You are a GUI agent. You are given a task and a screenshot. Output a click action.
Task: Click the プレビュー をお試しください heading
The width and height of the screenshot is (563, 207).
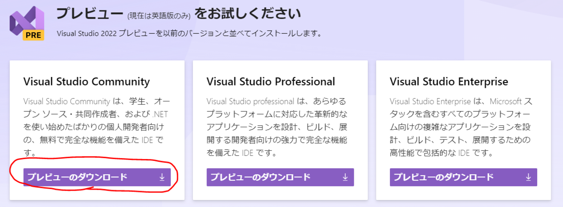coord(179,13)
